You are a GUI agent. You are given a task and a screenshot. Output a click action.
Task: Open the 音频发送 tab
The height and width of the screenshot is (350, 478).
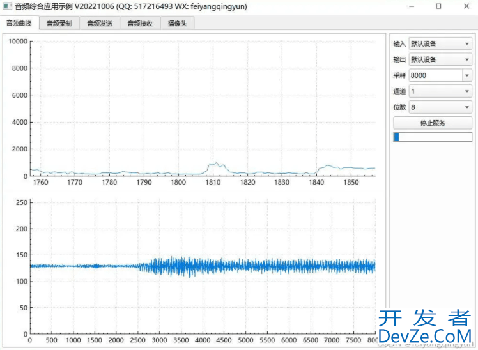click(100, 24)
